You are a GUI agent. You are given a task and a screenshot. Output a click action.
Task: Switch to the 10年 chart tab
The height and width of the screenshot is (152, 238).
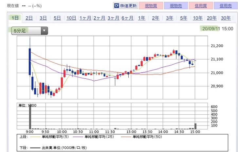point(198,18)
